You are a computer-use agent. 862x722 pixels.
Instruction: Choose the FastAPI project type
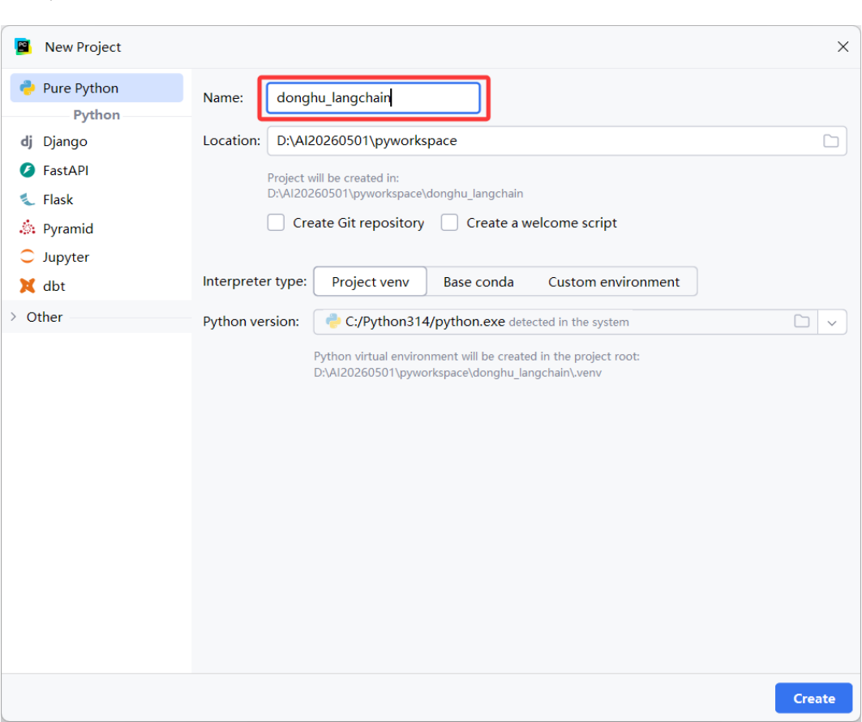tap(96, 170)
